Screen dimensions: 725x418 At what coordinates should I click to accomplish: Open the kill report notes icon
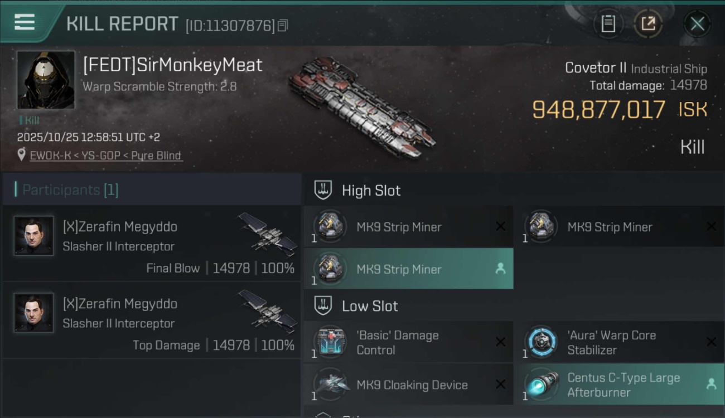[x=608, y=23]
